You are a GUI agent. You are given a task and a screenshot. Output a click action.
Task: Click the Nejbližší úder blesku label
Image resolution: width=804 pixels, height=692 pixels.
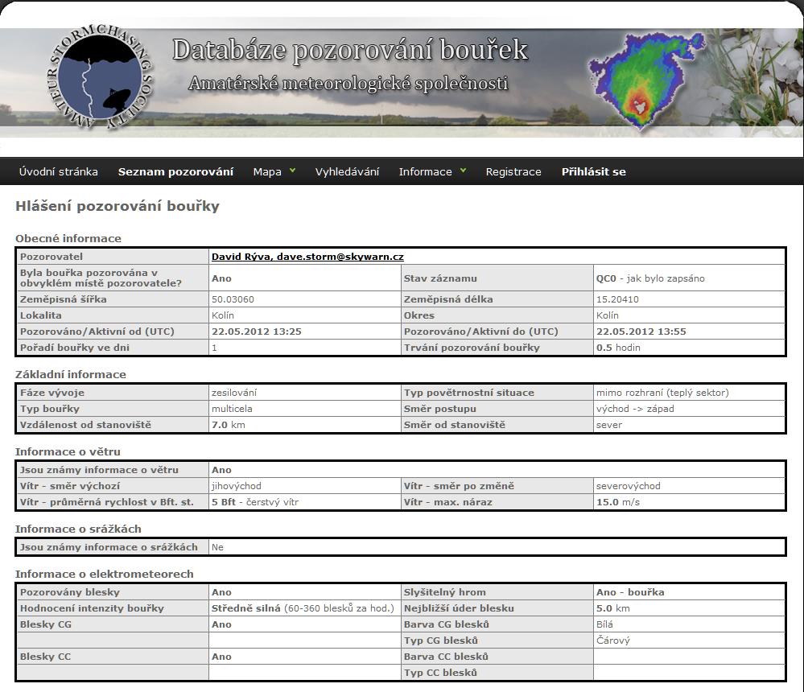[x=459, y=608]
